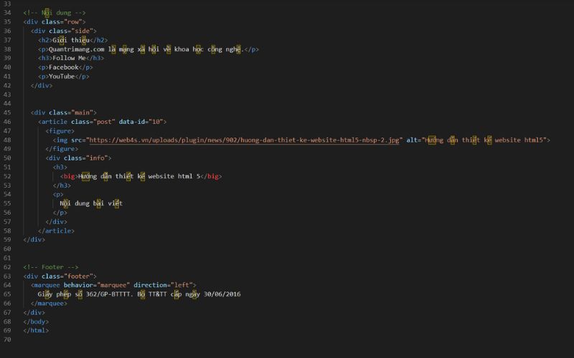The image size is (574, 358).
Task: Click the Footer HTML comment
Action: point(47,267)
